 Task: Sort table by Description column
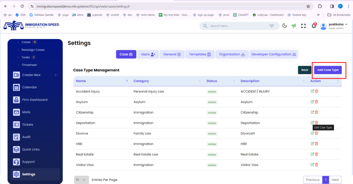272,81
